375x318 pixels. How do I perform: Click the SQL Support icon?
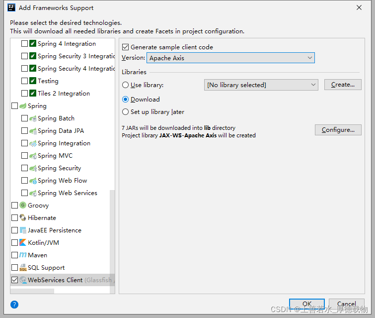[23, 267]
